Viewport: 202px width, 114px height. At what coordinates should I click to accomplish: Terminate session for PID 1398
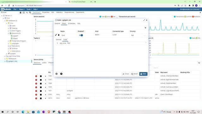point(36,84)
